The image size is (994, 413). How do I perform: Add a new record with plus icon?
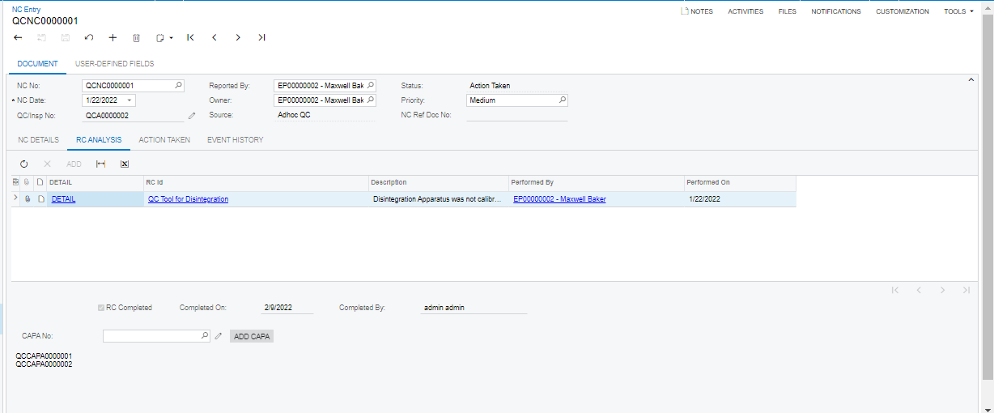coord(113,37)
